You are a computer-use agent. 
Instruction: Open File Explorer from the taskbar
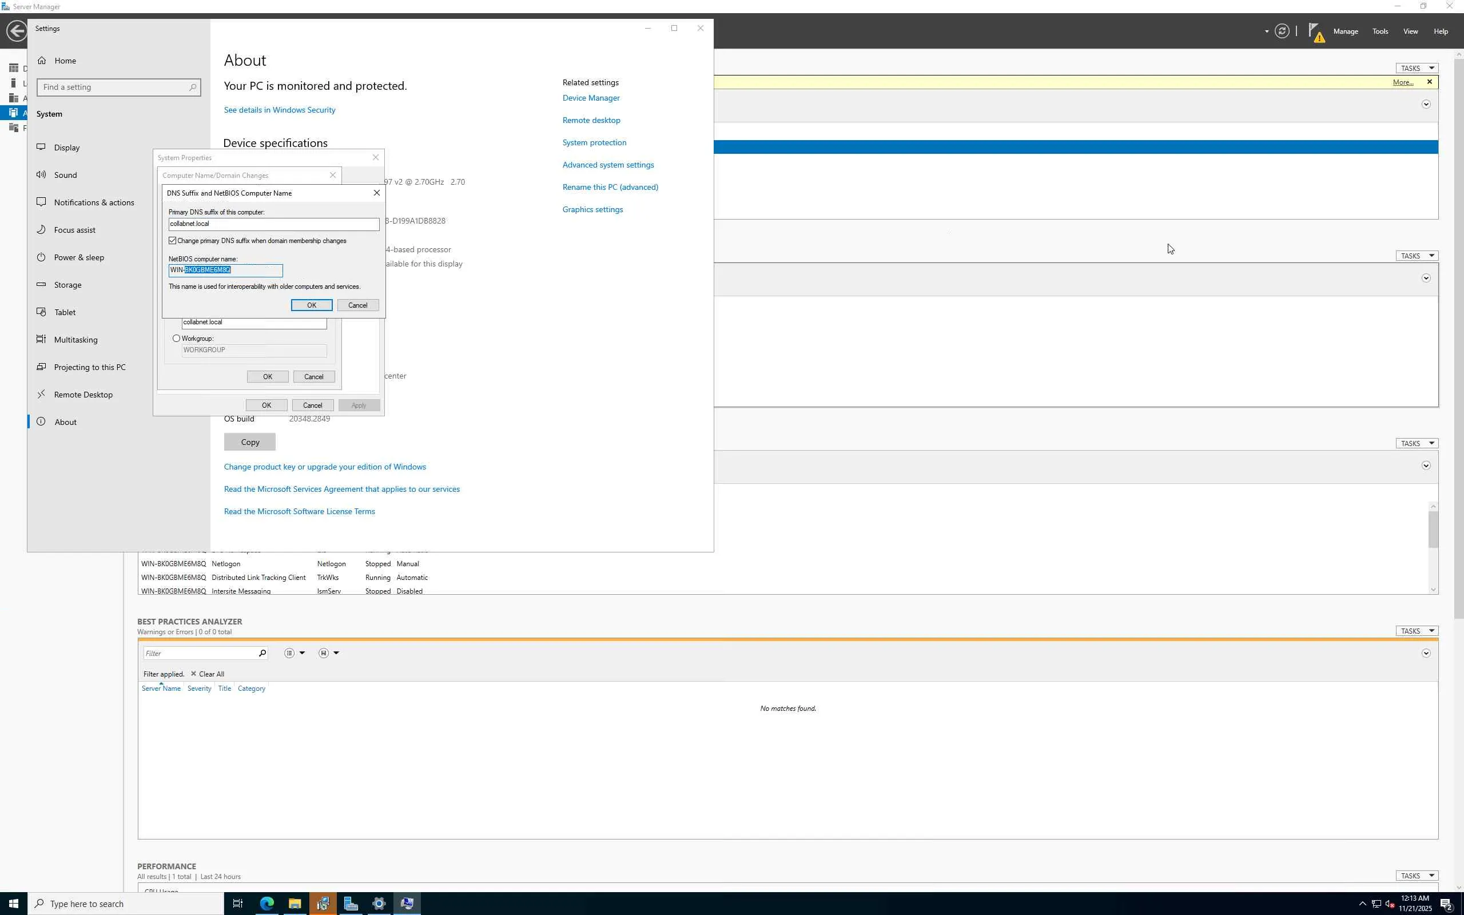coord(295,904)
